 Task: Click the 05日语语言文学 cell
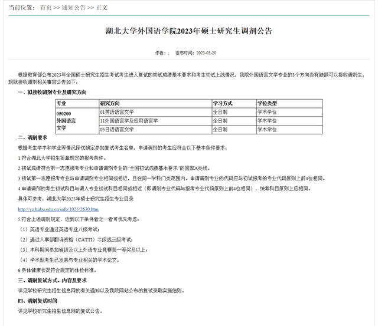[155, 130]
